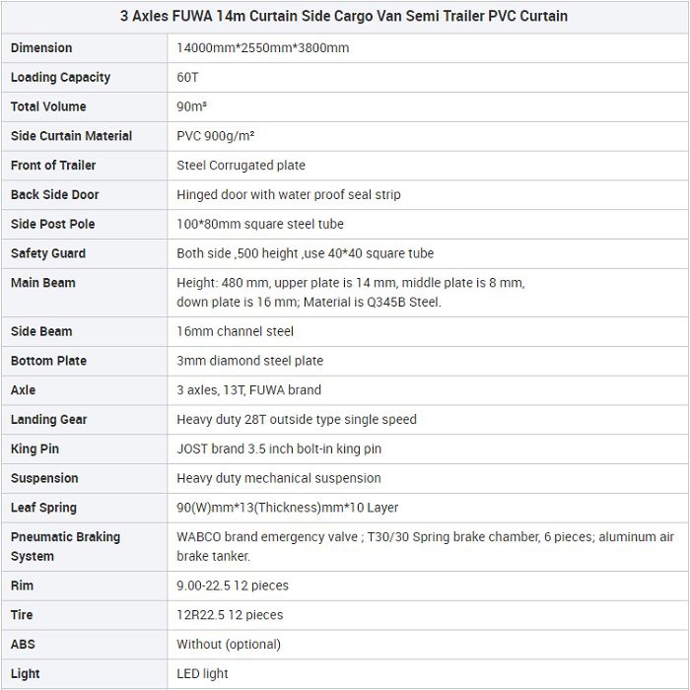Select the Total Volume label

pyautogui.click(x=48, y=106)
